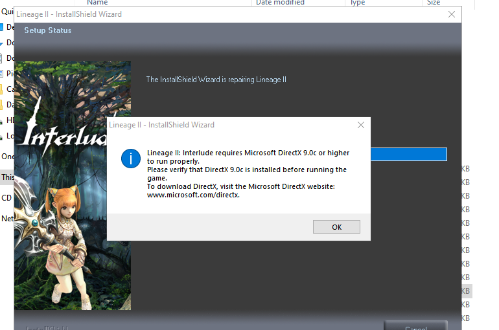
Task: Click the blue info icon in dialog
Action: pos(130,159)
